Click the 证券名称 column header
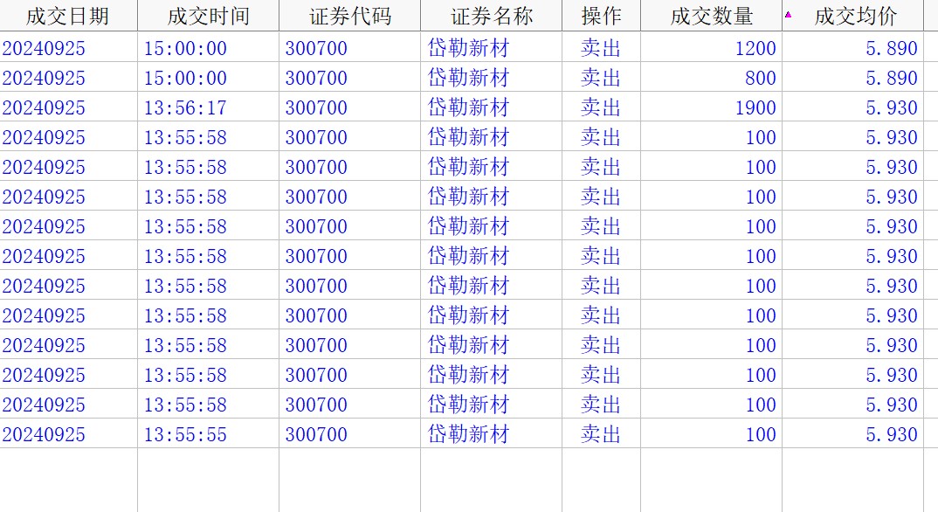Image resolution: width=938 pixels, height=512 pixels. (491, 16)
